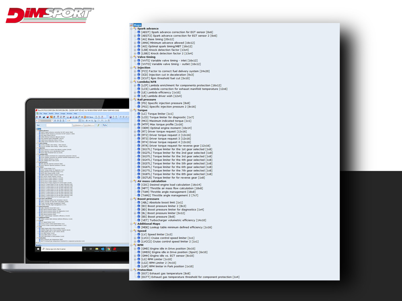Select [VET] Turbocharger volumetric efficiency map
This screenshot has height=301, width=402.
[x=173, y=220]
